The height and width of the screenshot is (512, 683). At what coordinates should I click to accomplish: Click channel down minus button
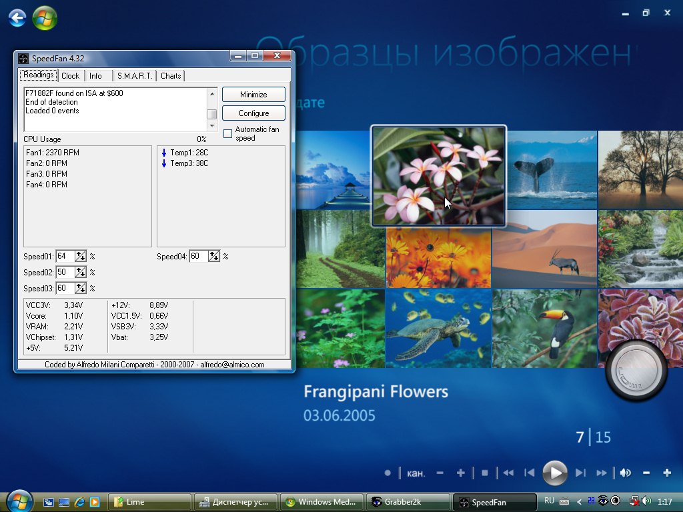(440, 473)
